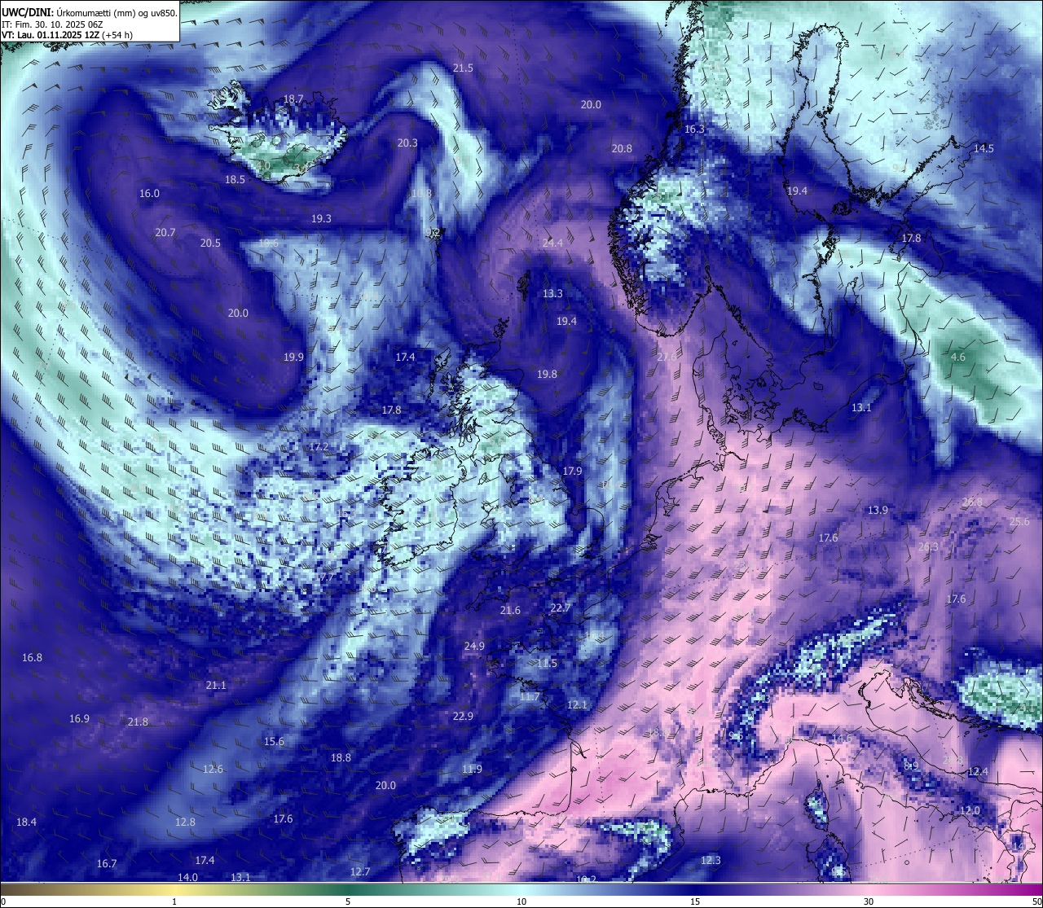This screenshot has width=1043, height=908.
Task: Select the 16.3 value over Norway
Action: [694, 129]
